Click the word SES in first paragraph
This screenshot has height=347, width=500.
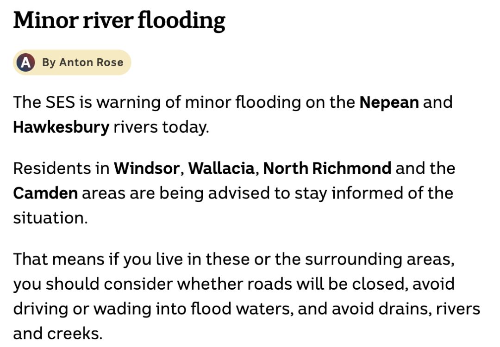(60, 103)
